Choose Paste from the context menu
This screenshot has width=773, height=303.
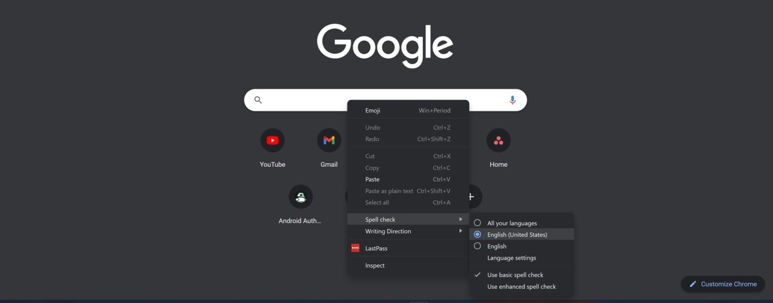pos(372,179)
